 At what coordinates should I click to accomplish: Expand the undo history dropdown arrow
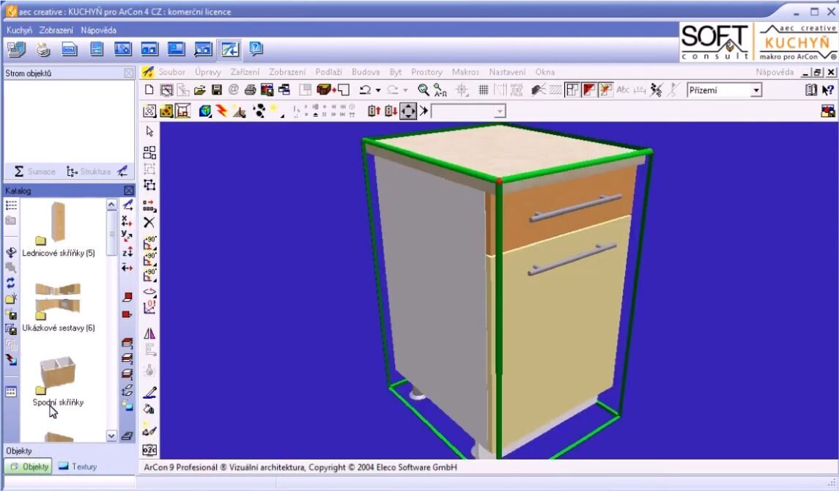[378, 91]
